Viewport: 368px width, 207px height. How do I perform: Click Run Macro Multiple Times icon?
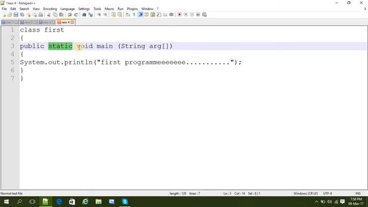pyautogui.click(x=198, y=15)
